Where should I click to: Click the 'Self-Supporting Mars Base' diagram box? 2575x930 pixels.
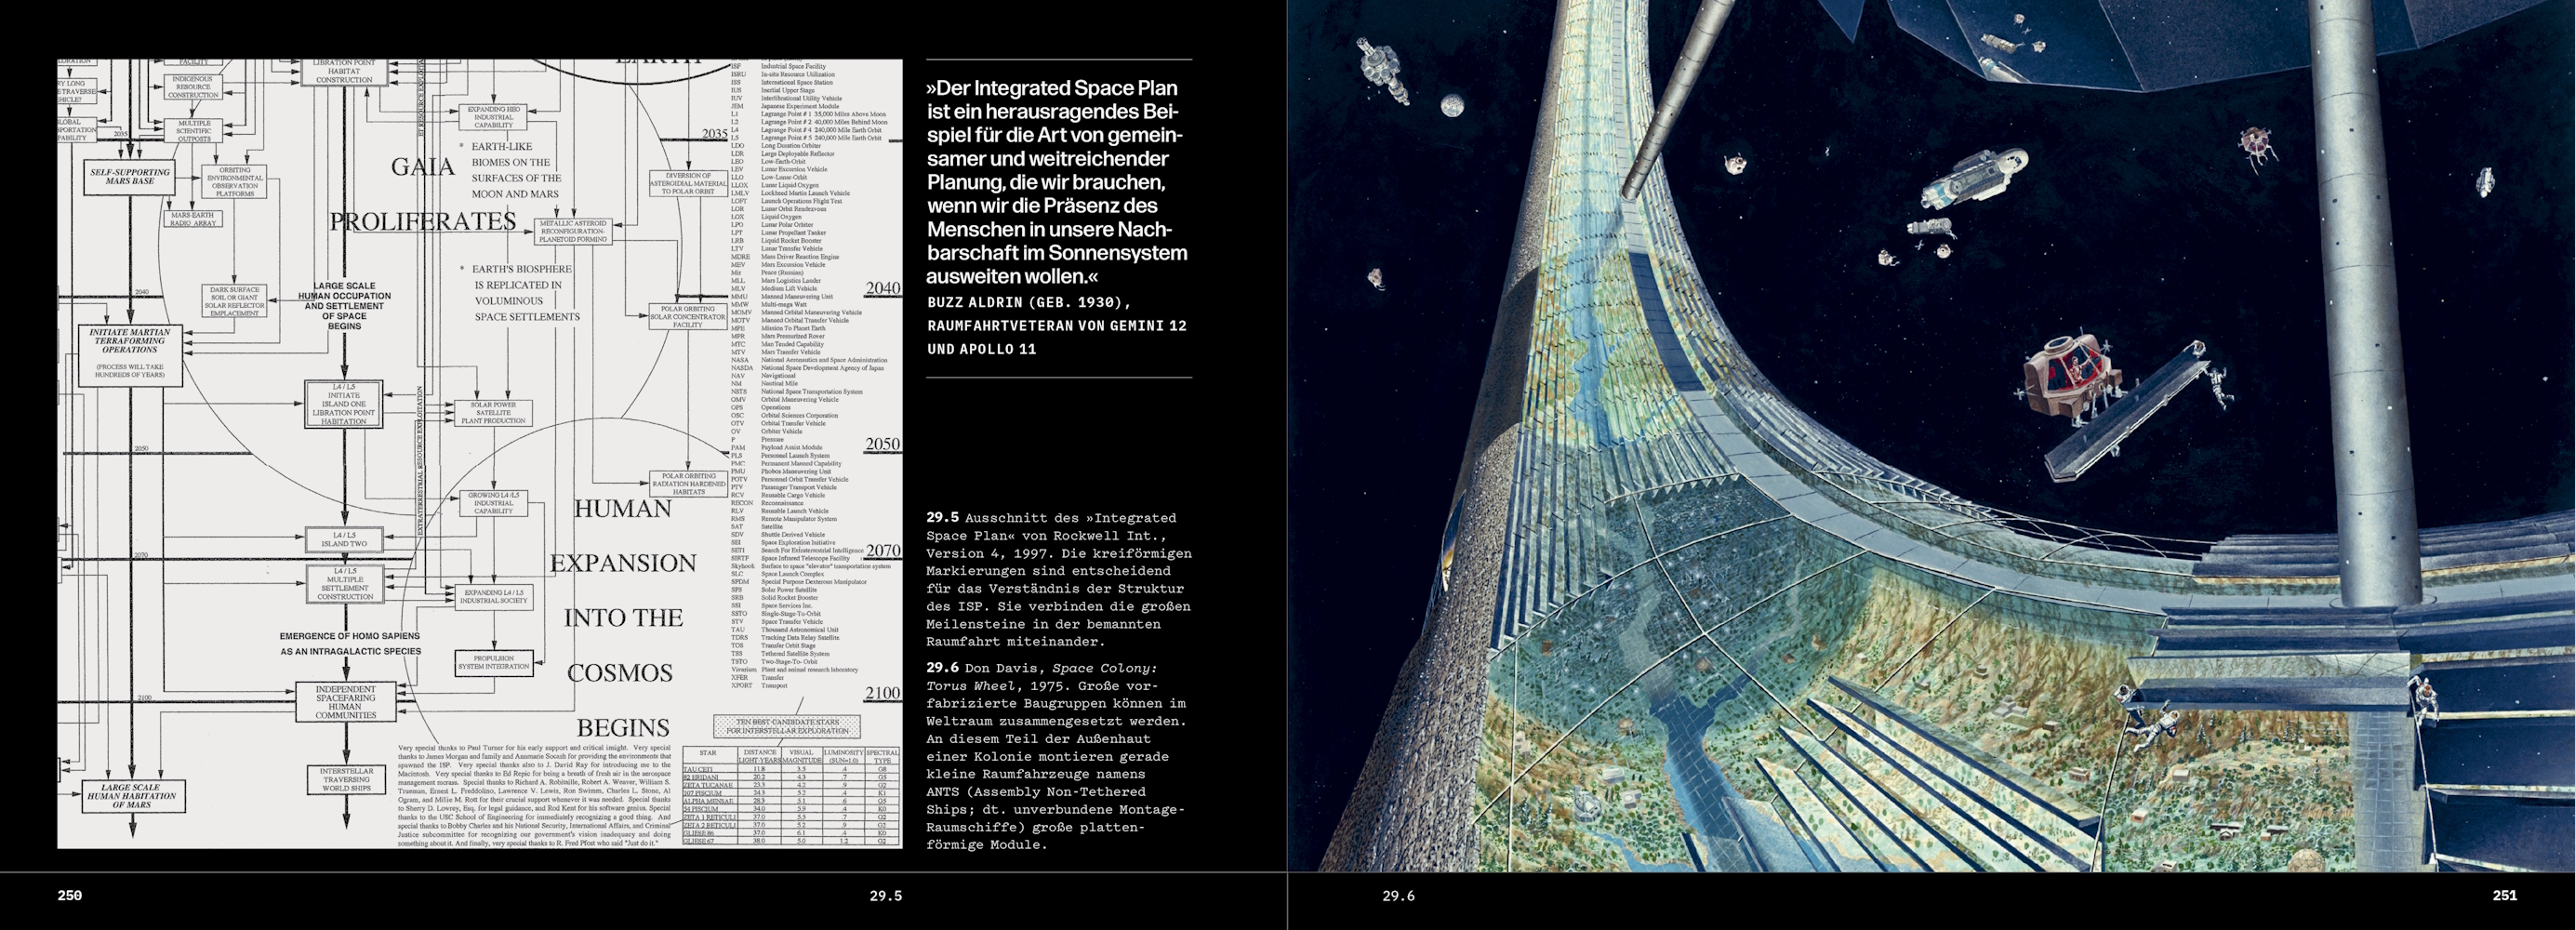[130, 176]
